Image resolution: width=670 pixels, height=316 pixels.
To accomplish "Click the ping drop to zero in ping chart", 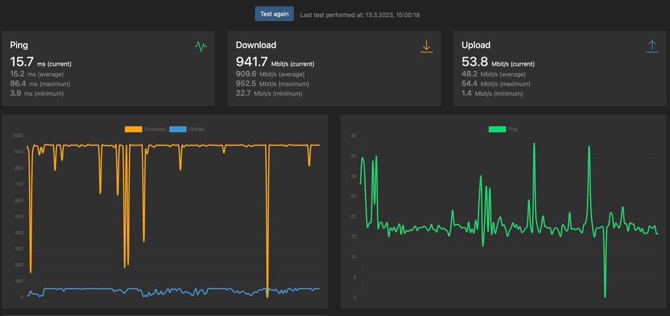I will click(605, 296).
